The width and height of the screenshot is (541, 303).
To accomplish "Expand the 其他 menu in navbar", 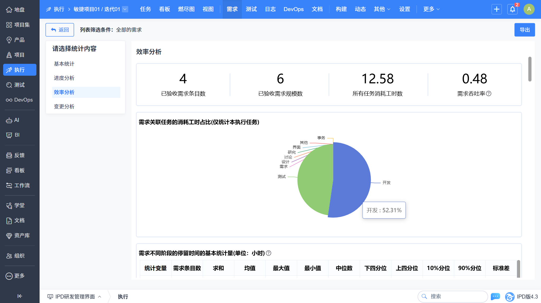I will (382, 9).
